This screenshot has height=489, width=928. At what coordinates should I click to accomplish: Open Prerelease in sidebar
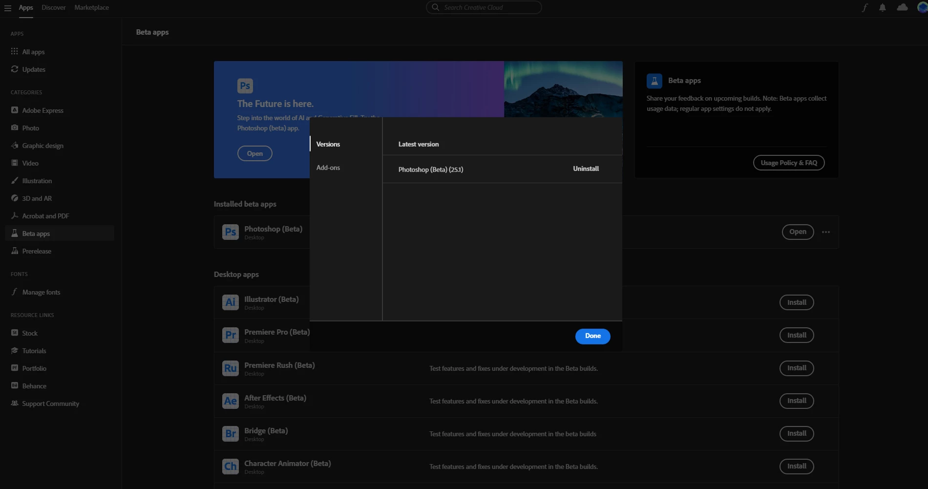coord(60,251)
